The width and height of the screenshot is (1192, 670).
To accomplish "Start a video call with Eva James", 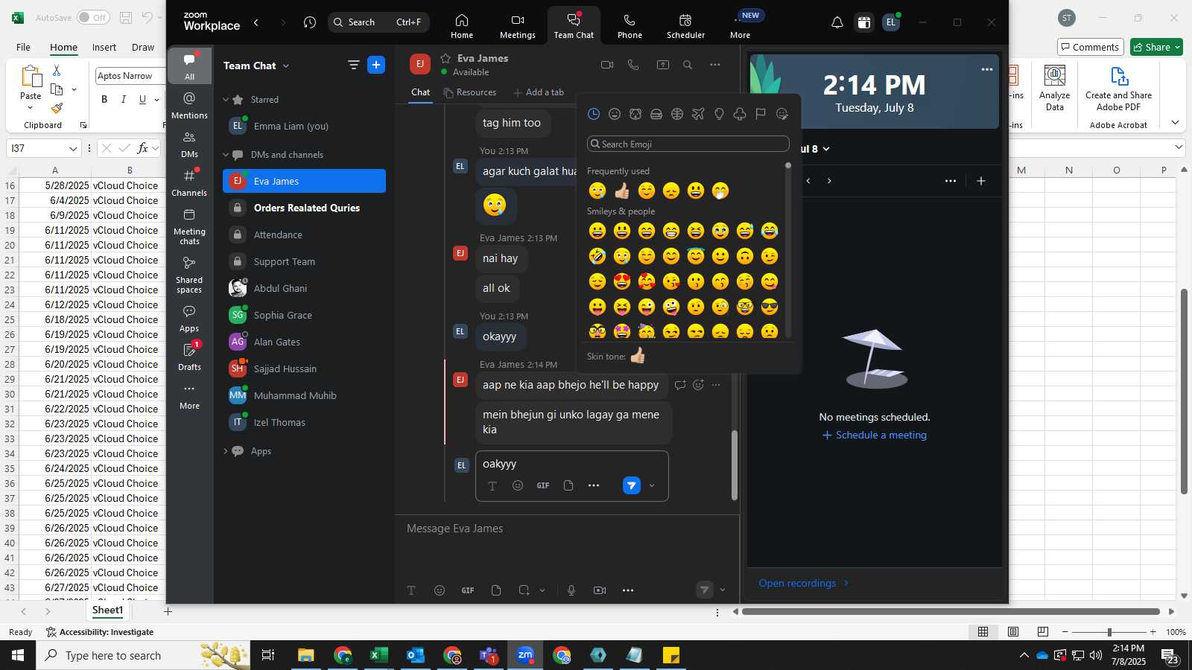I will coord(606,65).
